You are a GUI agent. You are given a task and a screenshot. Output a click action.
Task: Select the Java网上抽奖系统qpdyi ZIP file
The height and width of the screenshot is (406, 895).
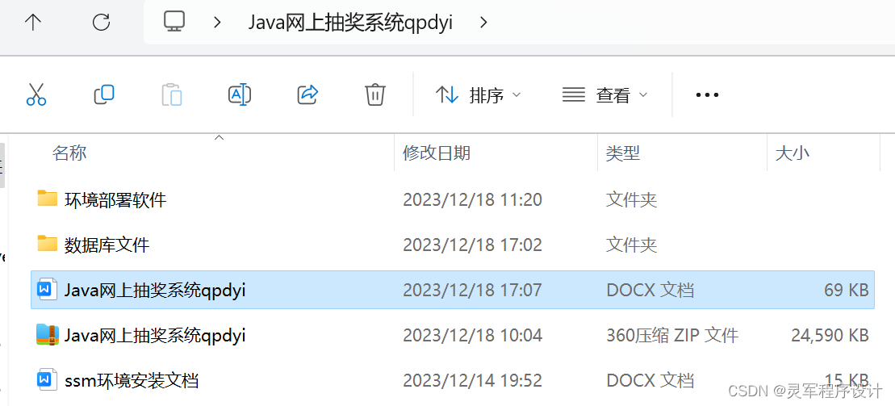(453, 335)
